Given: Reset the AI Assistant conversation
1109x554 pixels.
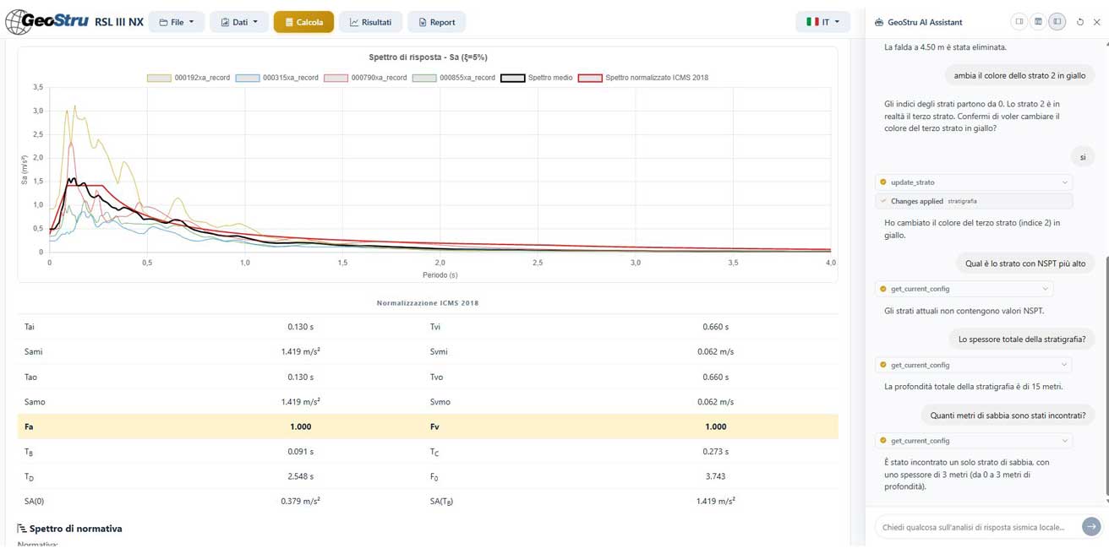Looking at the screenshot, I should 1079,22.
